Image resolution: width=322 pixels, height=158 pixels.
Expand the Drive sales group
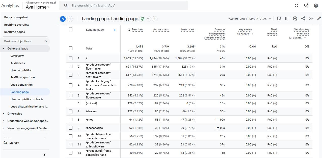tap(3, 114)
